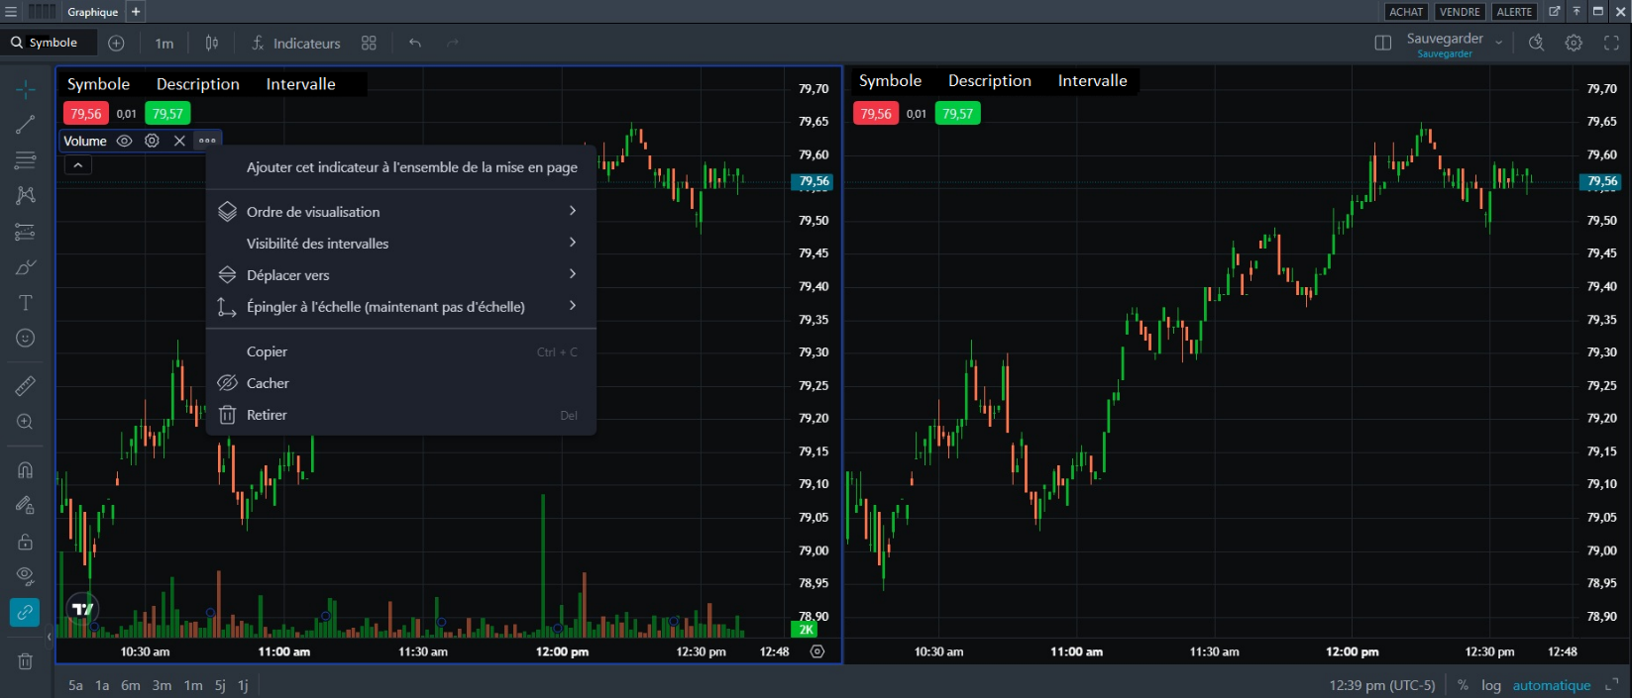Select the ruler measure tool
The height and width of the screenshot is (698, 1632).
coord(26,386)
